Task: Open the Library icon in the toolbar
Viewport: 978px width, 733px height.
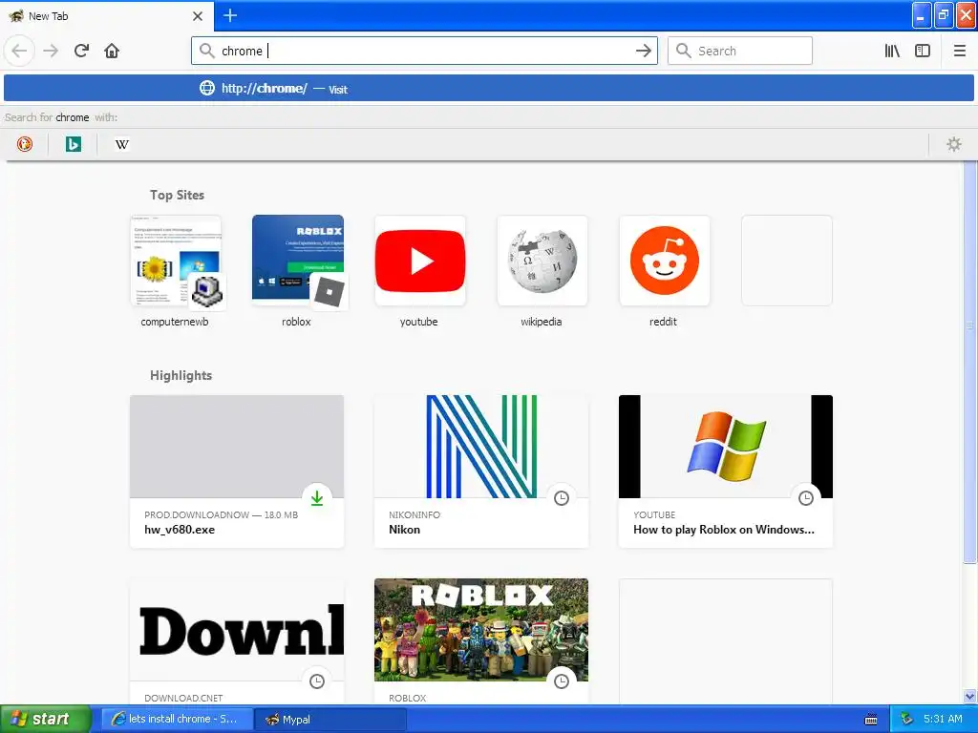Action: click(892, 51)
